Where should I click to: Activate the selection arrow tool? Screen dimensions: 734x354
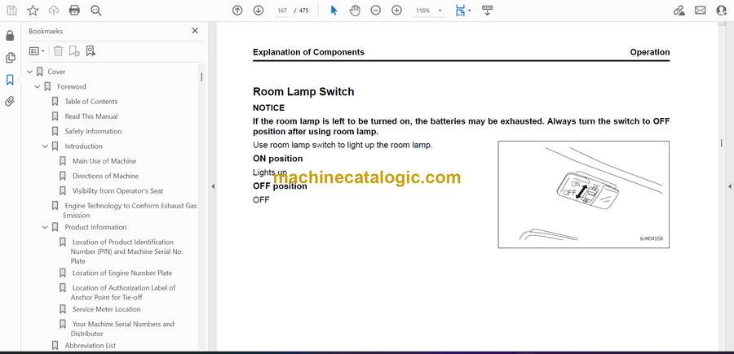click(x=334, y=11)
